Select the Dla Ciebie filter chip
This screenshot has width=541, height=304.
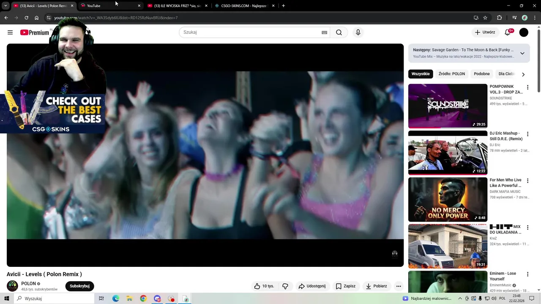coord(506,74)
